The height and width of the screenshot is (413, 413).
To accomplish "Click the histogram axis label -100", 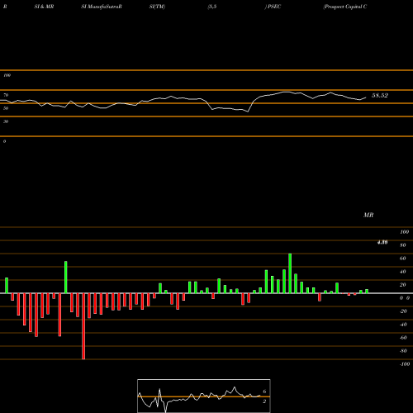I will pos(405,364).
